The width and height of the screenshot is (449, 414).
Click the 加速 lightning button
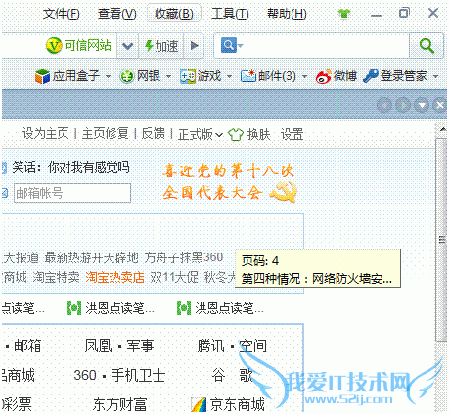tap(161, 46)
